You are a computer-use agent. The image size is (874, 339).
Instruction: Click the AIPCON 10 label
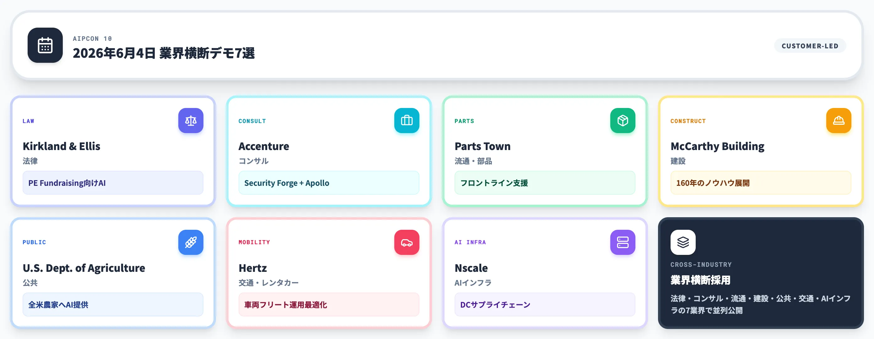[92, 39]
